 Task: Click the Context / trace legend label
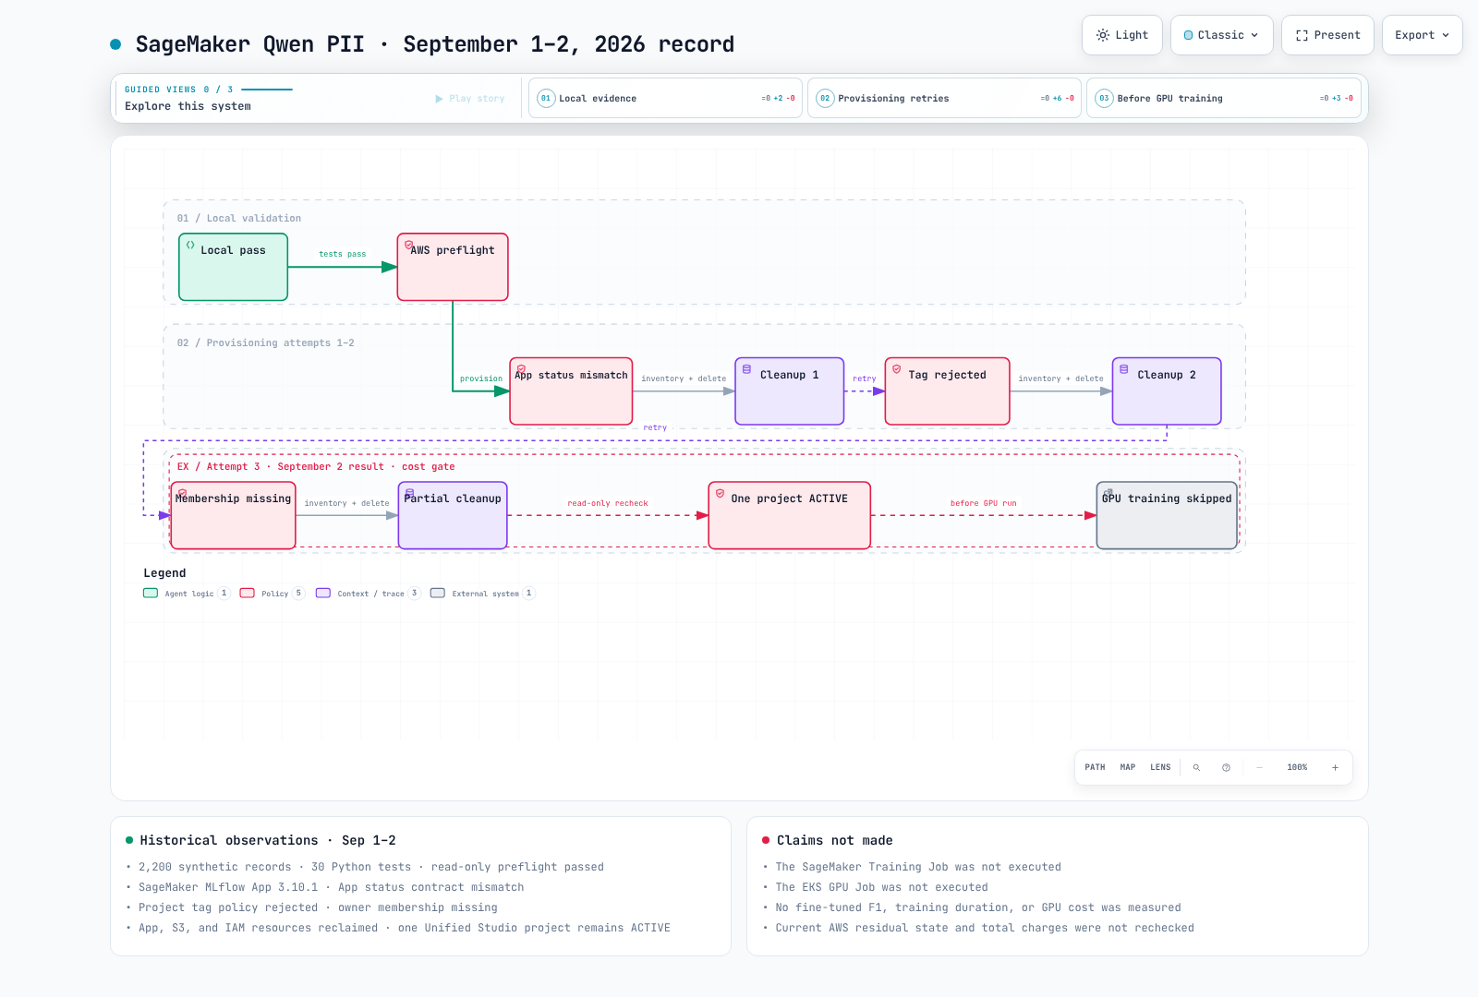click(370, 594)
